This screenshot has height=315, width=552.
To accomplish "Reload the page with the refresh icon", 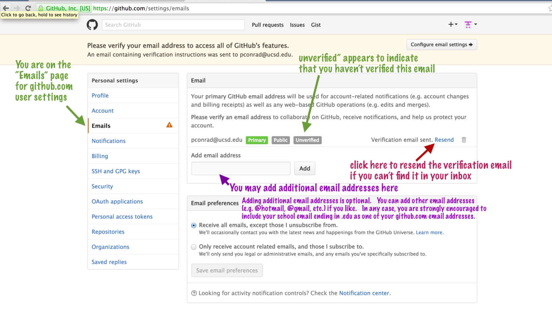I will click(x=28, y=8).
